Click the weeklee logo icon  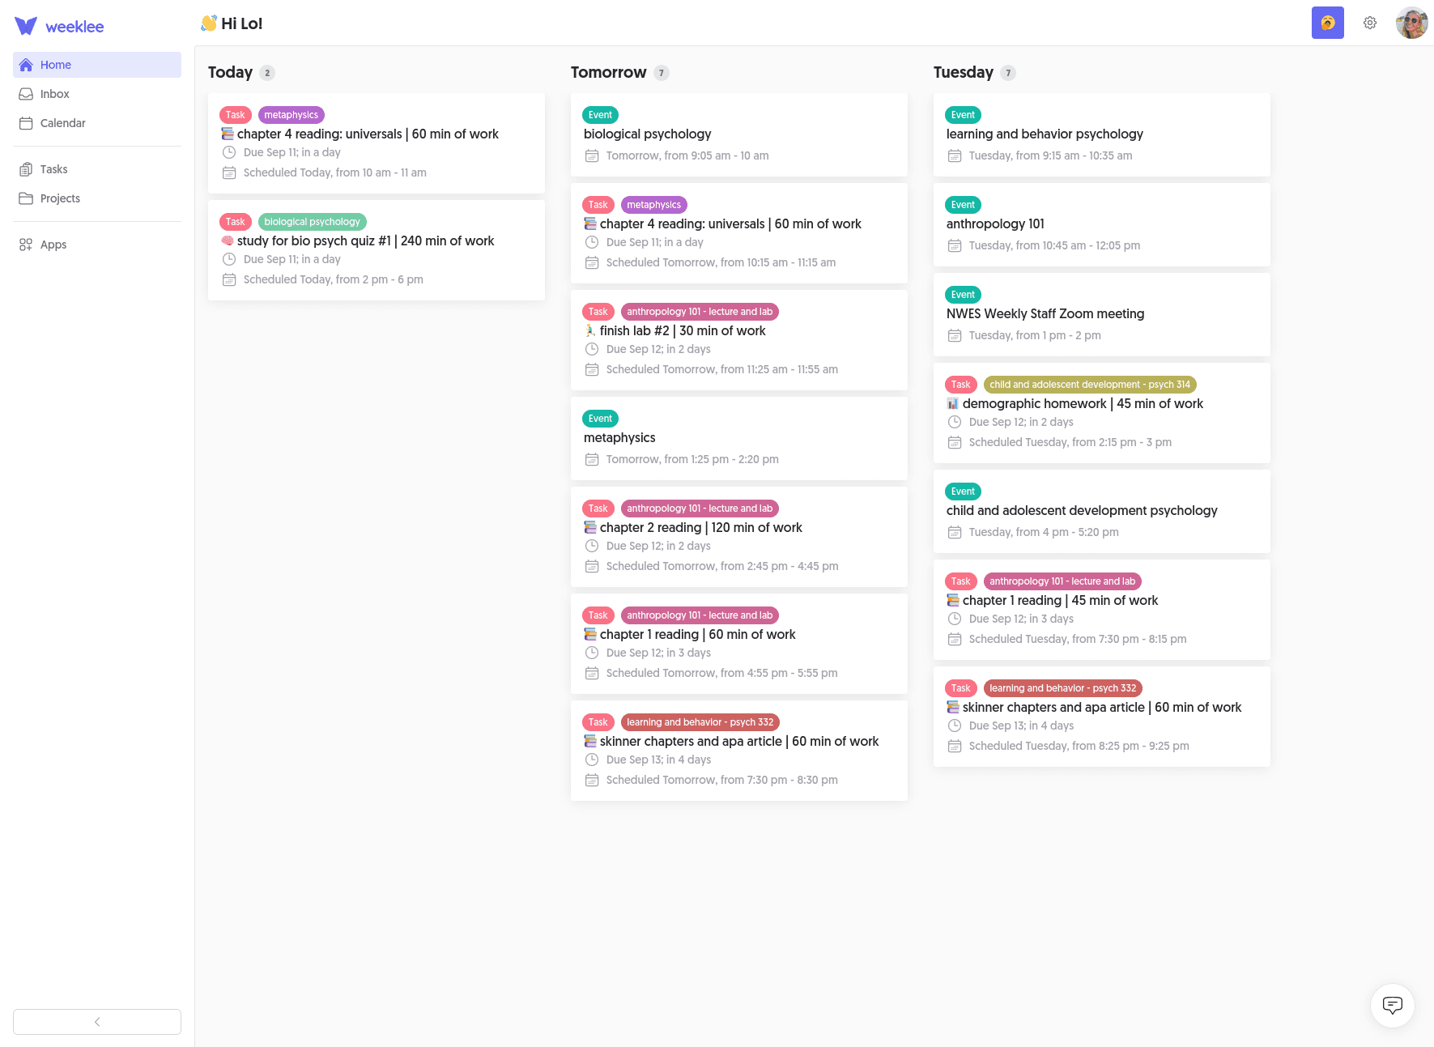pyautogui.click(x=26, y=26)
